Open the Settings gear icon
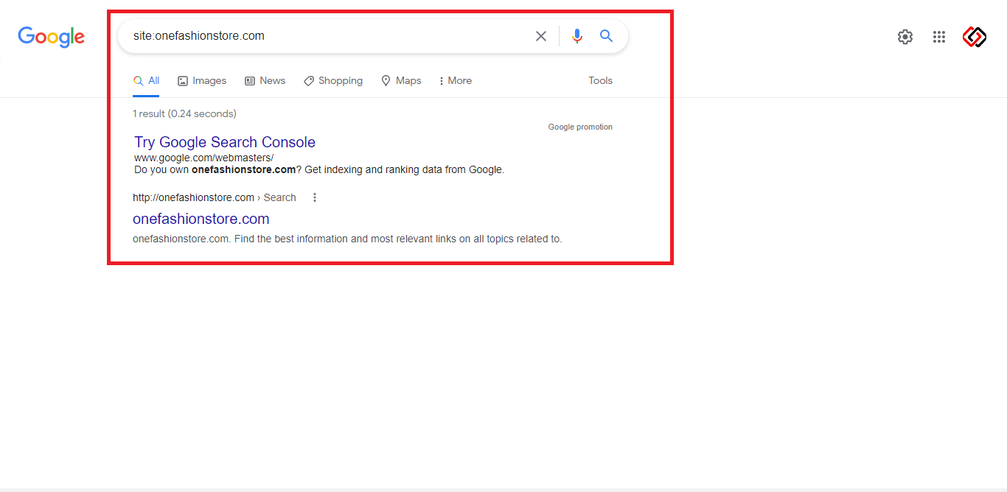 pyautogui.click(x=905, y=37)
